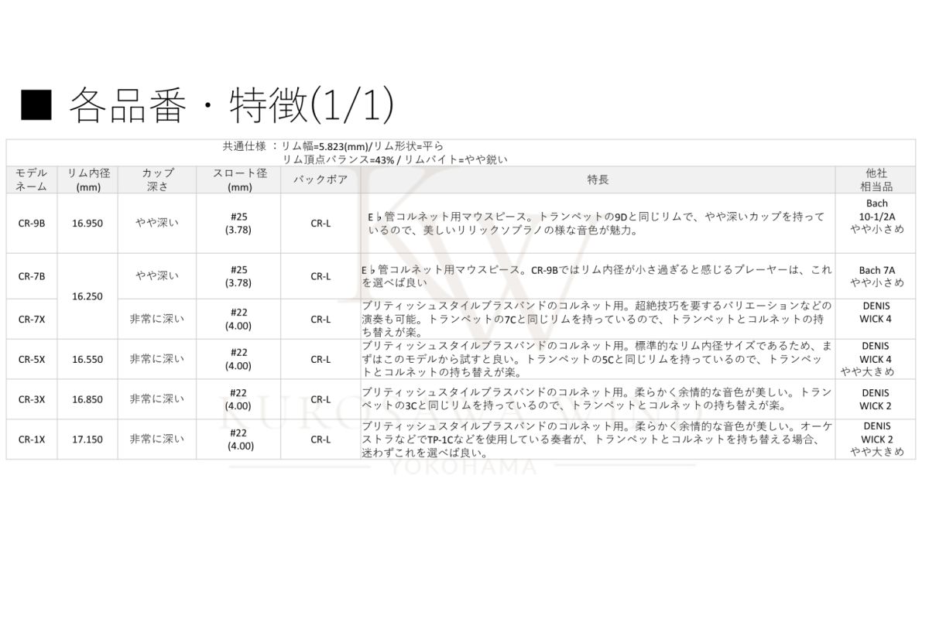Click the CR-1X model cell
929x619 pixels.
[x=32, y=439]
